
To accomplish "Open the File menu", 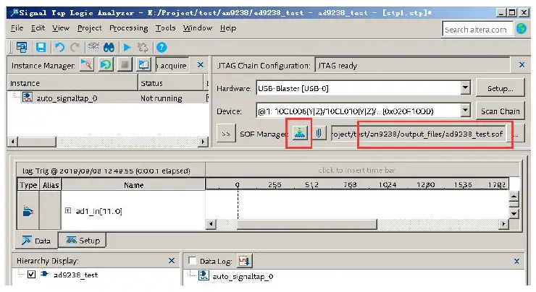I will (17, 28).
